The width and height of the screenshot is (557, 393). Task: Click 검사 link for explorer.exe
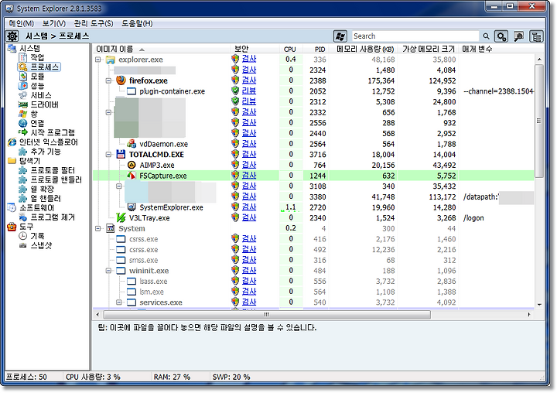coord(248,59)
